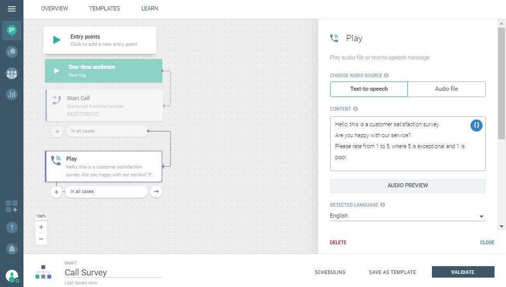Click the Call Survey name field
The image size is (506, 287).
[x=113, y=272]
